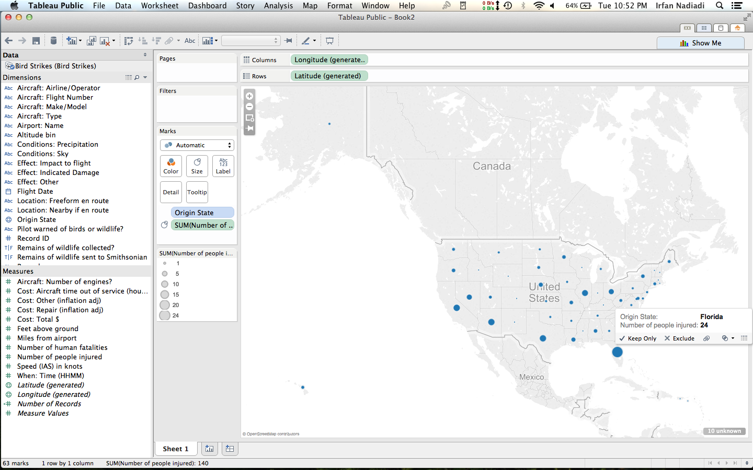
Task: Click the New Dashboard tab icon
Action: (230, 449)
